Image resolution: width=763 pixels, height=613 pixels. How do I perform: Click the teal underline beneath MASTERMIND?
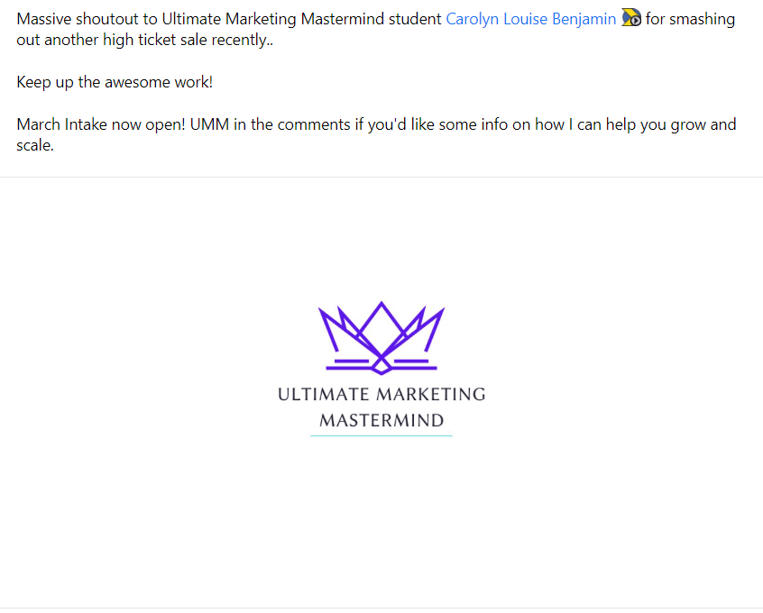coord(381,435)
